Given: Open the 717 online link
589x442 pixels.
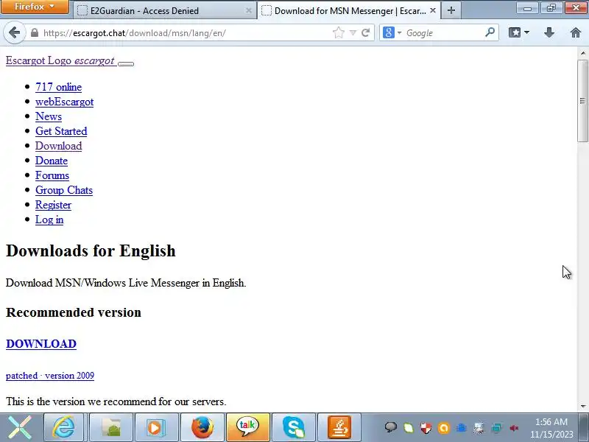Looking at the screenshot, I should [x=58, y=87].
